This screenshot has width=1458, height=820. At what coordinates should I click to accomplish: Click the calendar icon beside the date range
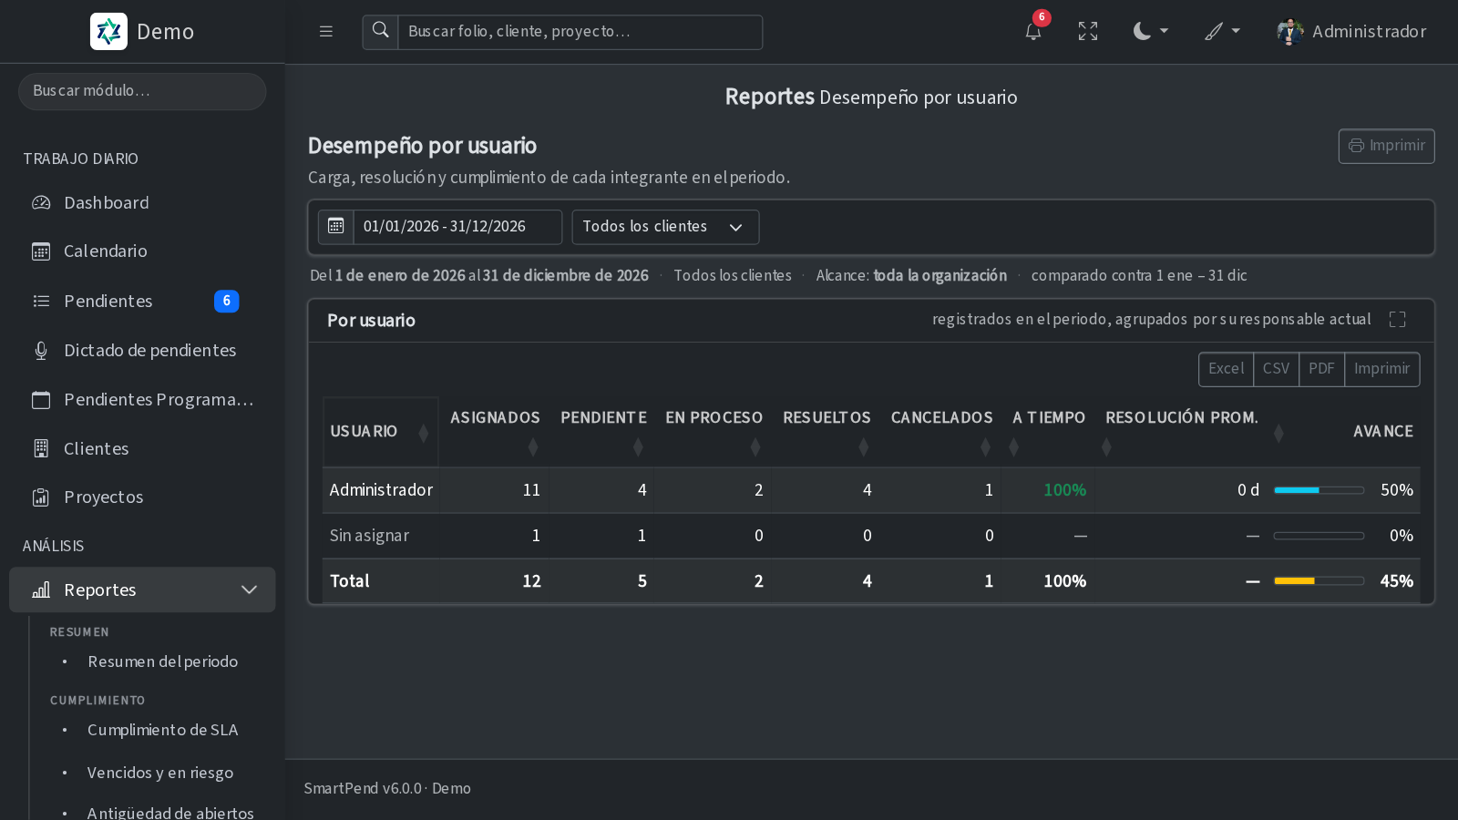click(335, 227)
